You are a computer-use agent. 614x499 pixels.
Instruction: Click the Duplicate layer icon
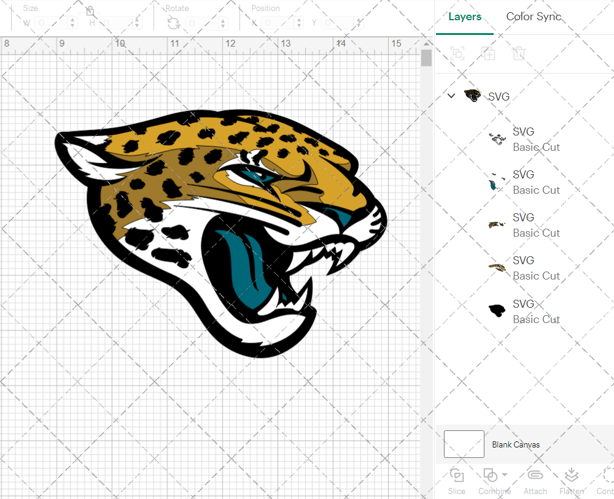pyautogui.click(x=488, y=53)
